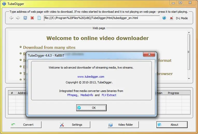Viewport: 198px width, 134px height.
Task: Click the Convert button
Action: 26,125
